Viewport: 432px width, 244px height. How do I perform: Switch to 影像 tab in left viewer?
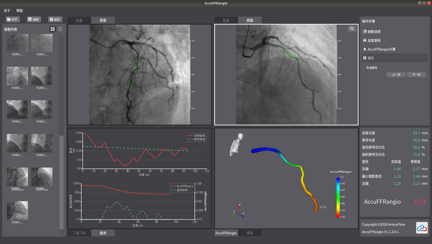pos(79,20)
